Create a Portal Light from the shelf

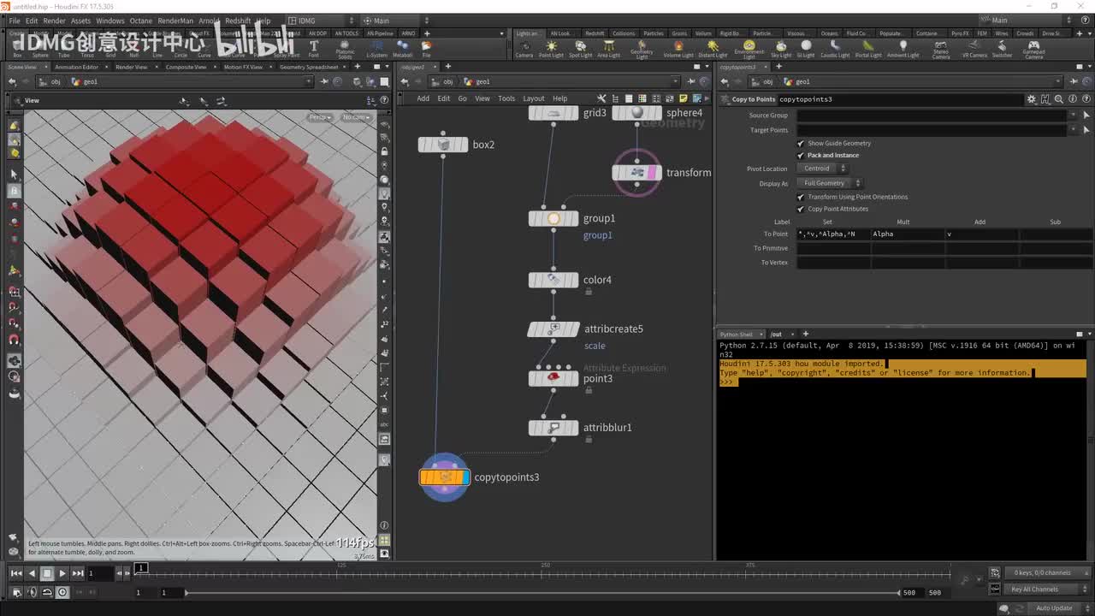click(x=867, y=48)
